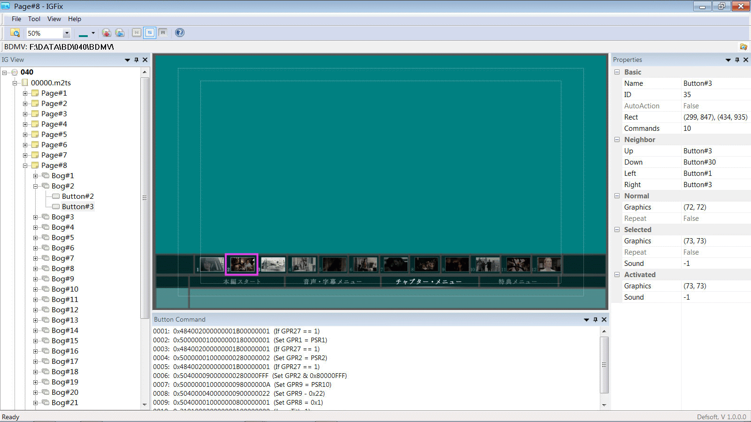The image size is (751, 422).
Task: Click the 本編スタート menu button
Action: [x=242, y=282]
